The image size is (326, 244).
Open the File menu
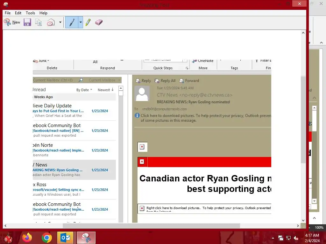click(8, 13)
